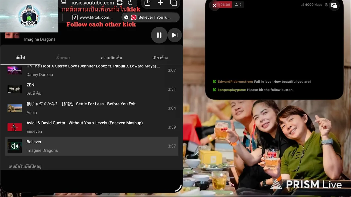Click the now-playing speaker icon on Believer
Image resolution: width=351 pixels, height=197 pixels.
pyautogui.click(x=15, y=146)
